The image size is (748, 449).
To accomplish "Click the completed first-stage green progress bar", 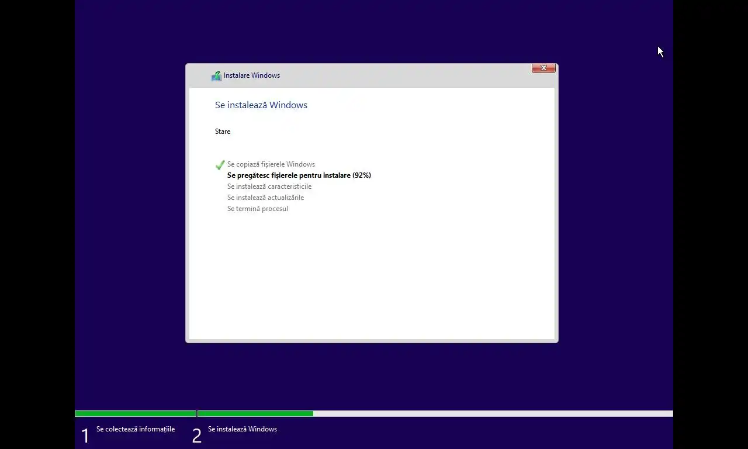I will [136, 414].
